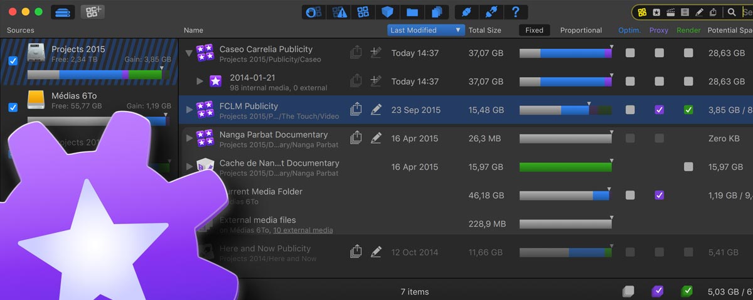The height and width of the screenshot is (300, 753).
Task: Switch size bars to Fixed mode
Action: (535, 30)
